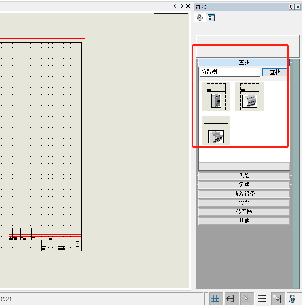The width and height of the screenshot is (302, 306).
Task: Switch to the list view icon in the 符号 panel
Action: (211, 18)
